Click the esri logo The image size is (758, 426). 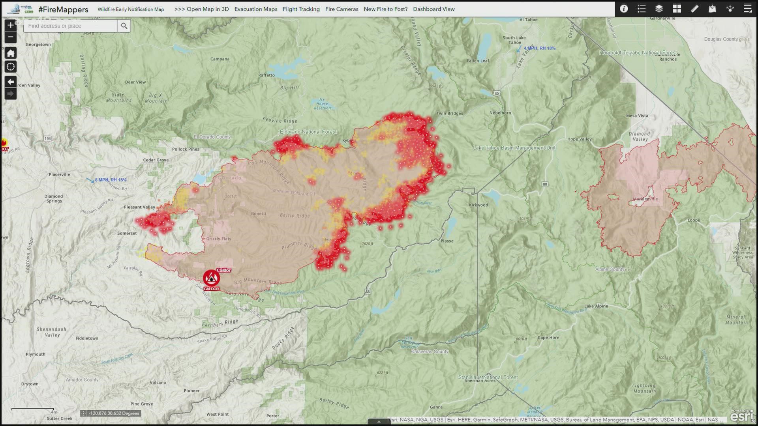pyautogui.click(x=742, y=415)
